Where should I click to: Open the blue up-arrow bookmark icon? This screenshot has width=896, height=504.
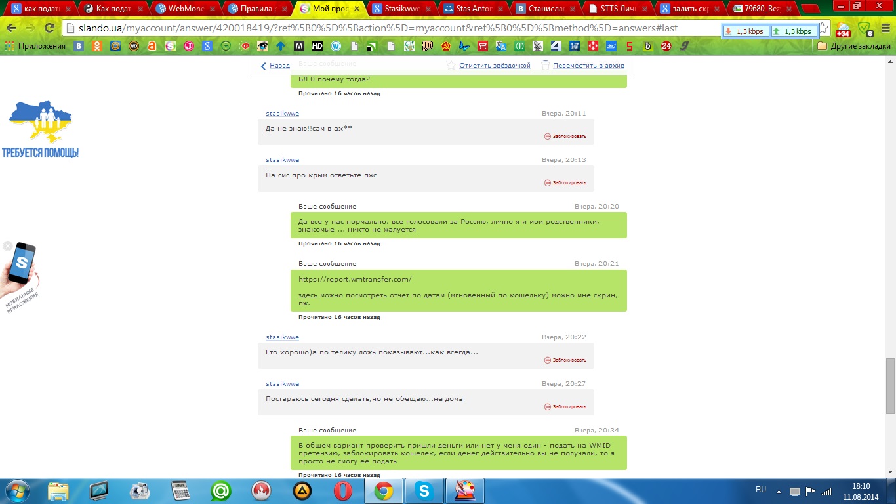coord(281,47)
